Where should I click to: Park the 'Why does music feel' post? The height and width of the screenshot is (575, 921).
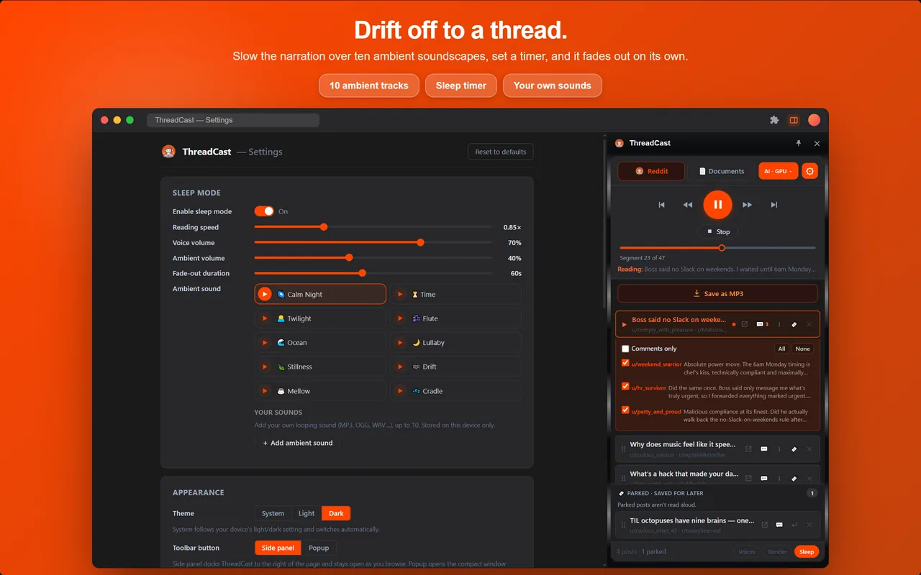tap(794, 449)
